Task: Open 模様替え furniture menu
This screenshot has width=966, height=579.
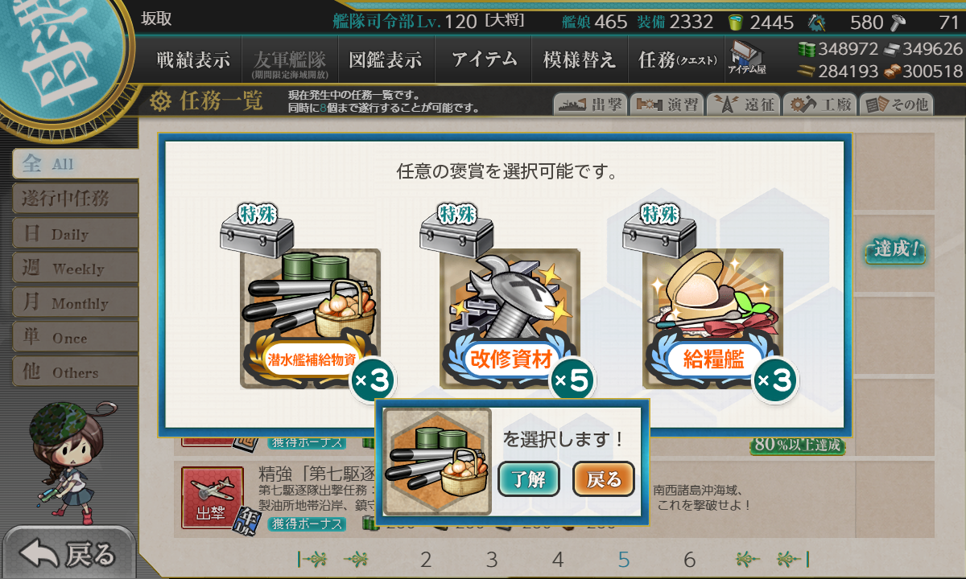Action: point(580,60)
